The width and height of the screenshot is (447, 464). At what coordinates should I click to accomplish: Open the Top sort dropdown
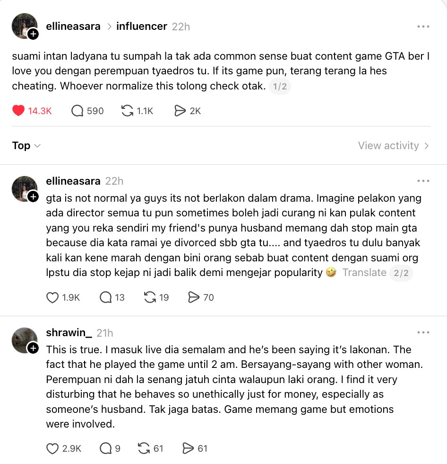click(26, 146)
